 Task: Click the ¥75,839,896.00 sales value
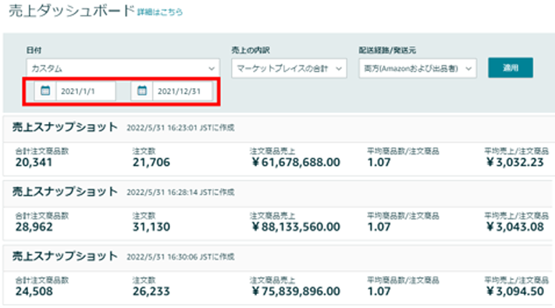tap(296, 292)
